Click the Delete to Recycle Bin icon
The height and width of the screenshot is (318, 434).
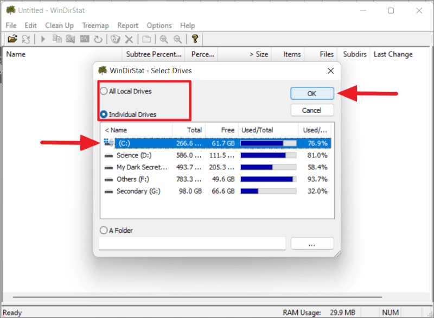(115, 39)
